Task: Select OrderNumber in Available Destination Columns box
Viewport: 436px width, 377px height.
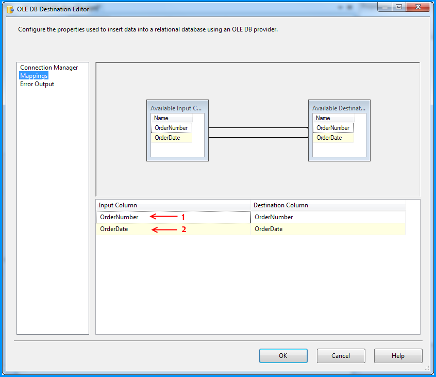Action: click(333, 128)
